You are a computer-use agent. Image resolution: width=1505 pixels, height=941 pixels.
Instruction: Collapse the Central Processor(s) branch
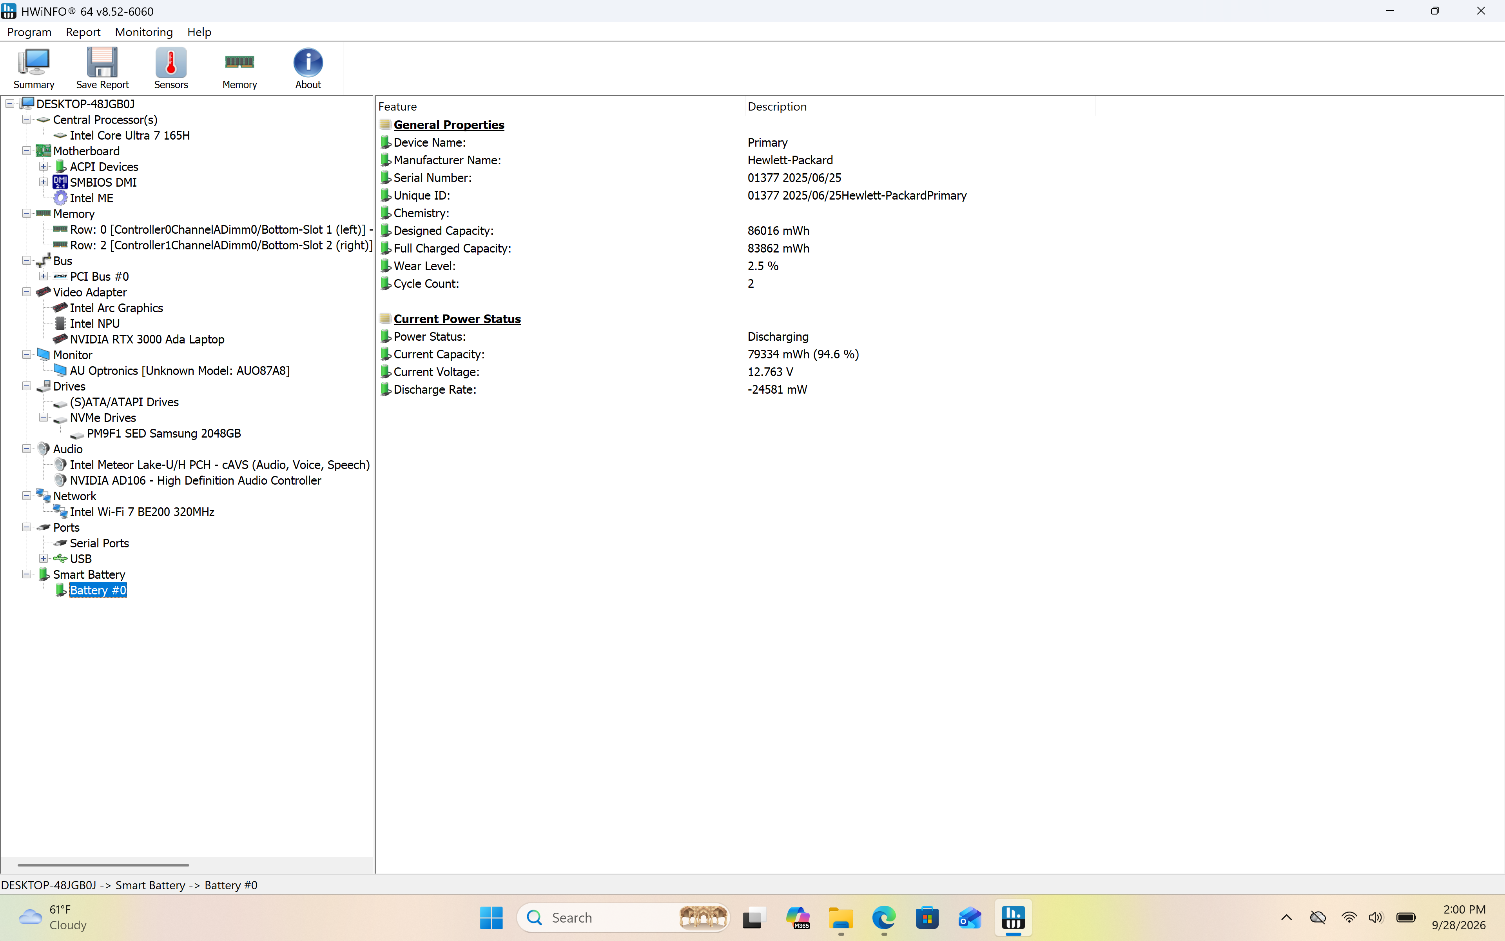pos(27,120)
